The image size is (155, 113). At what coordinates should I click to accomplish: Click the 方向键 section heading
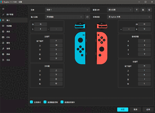point(47,66)
